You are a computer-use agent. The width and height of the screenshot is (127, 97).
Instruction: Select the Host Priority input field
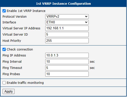pyautogui.click(x=67, y=41)
